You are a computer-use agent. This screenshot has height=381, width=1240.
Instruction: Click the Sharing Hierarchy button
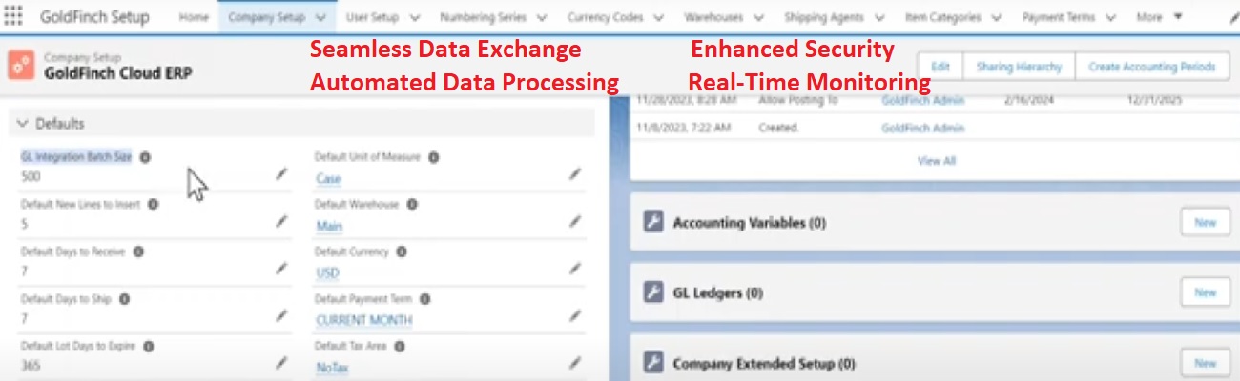(x=1019, y=67)
